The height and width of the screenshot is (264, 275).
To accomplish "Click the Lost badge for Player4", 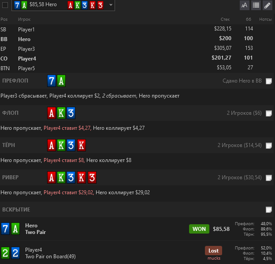I will (213, 250).
